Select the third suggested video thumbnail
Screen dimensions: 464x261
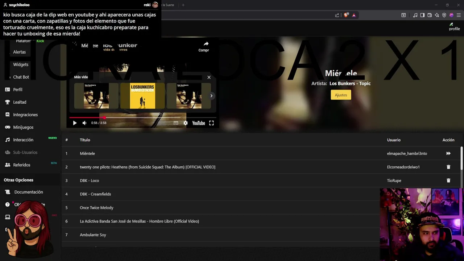[x=189, y=96]
